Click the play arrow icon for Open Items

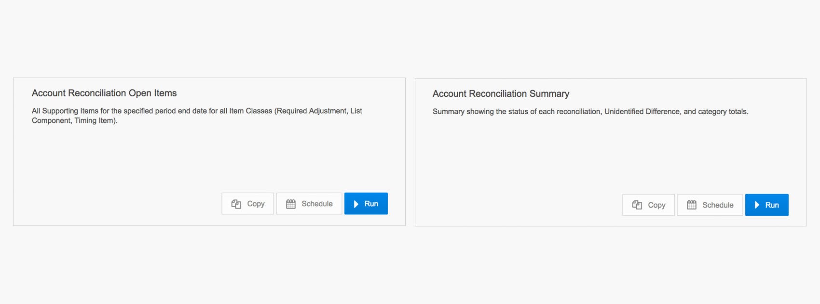point(356,204)
